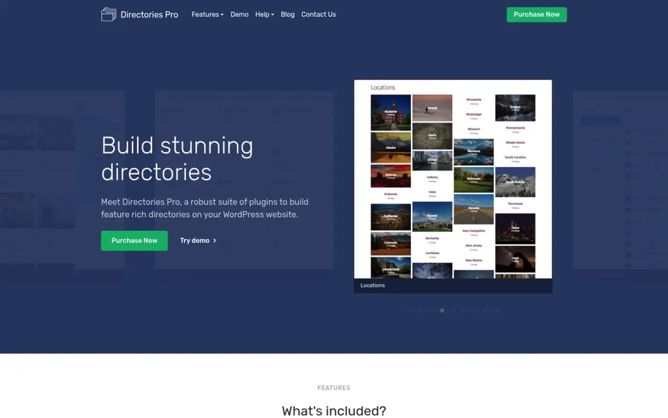Expand the Features dropdown menu

207,14
